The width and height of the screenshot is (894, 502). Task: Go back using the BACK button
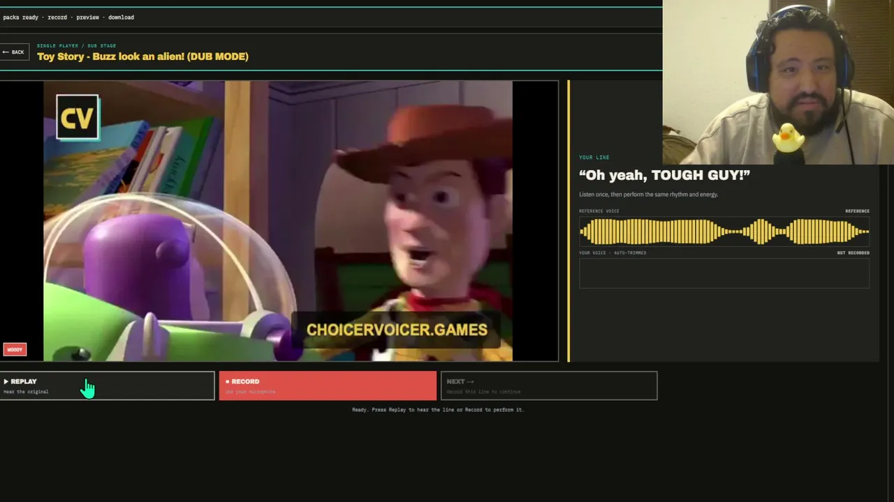[x=13, y=52]
